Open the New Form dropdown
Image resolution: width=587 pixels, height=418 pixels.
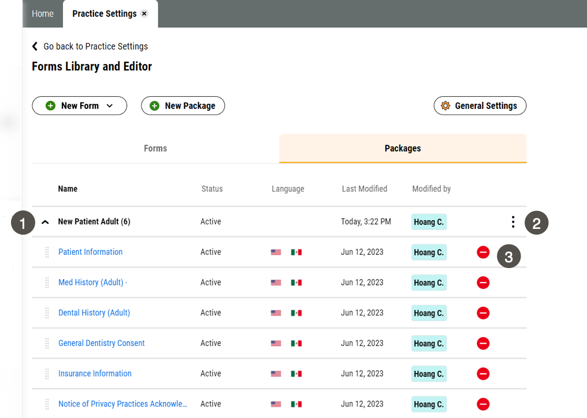(x=80, y=106)
